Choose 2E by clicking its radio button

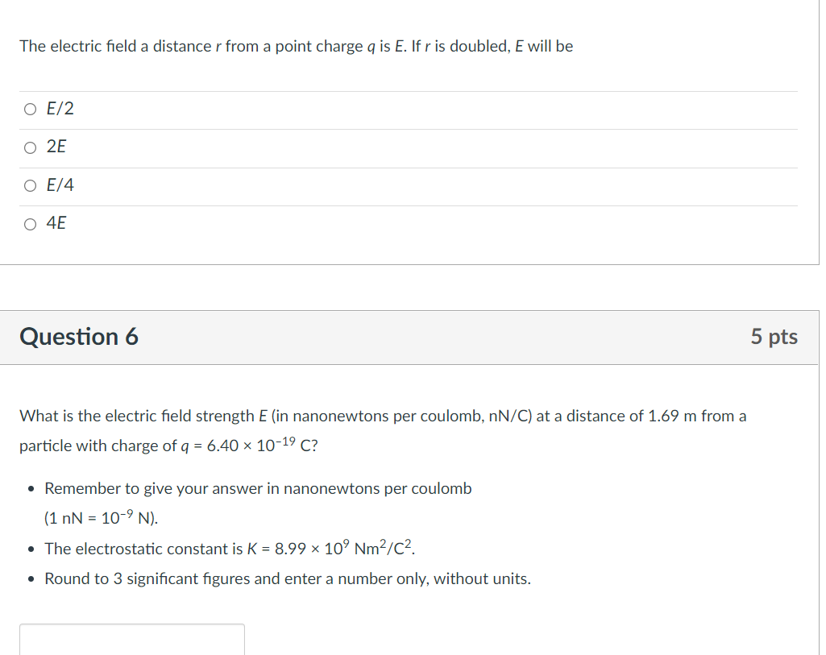pyautogui.click(x=30, y=147)
